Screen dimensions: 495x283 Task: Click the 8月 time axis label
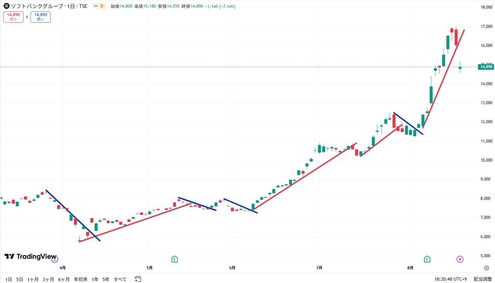410,268
